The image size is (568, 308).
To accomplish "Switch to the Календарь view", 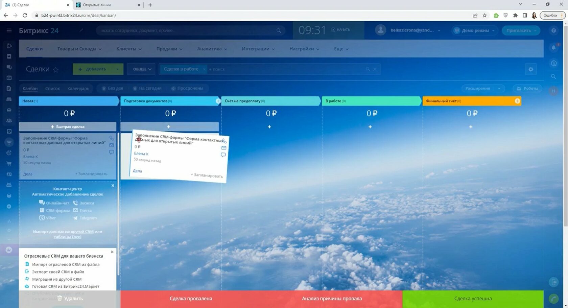I will click(x=78, y=89).
